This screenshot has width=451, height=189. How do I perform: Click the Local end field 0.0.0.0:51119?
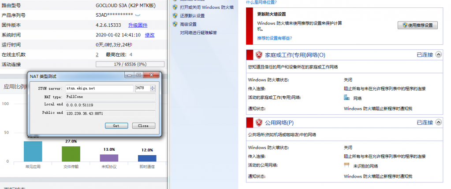pos(111,105)
